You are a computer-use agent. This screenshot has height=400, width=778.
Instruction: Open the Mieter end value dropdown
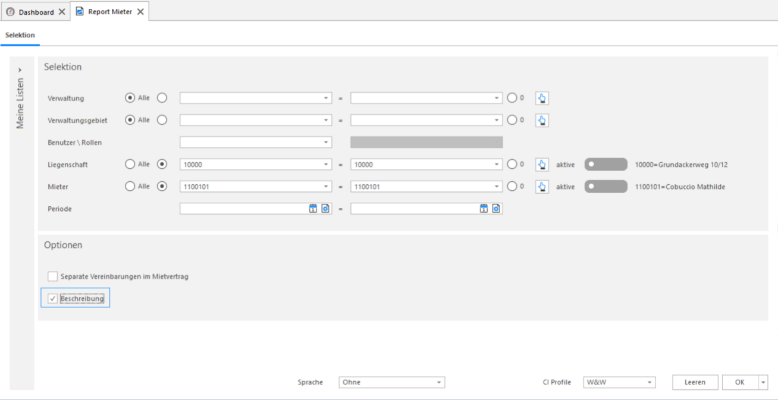click(497, 187)
